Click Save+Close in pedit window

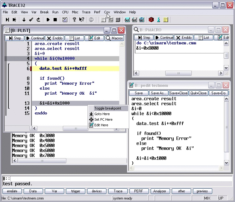[x=178, y=93]
